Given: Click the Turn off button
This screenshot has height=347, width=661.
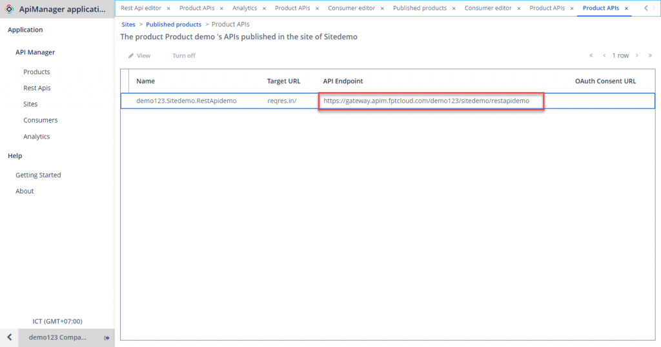Looking at the screenshot, I should pyautogui.click(x=183, y=55).
